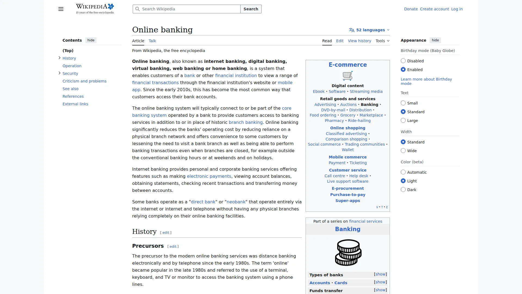Viewport: 522px width, 294px height.
Task: Disable Birthday mode
Action: [403, 61]
